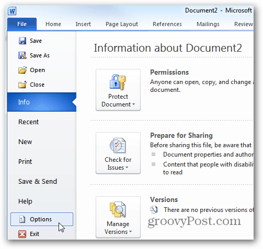Switch to the Insert ribbon tab

83,24
